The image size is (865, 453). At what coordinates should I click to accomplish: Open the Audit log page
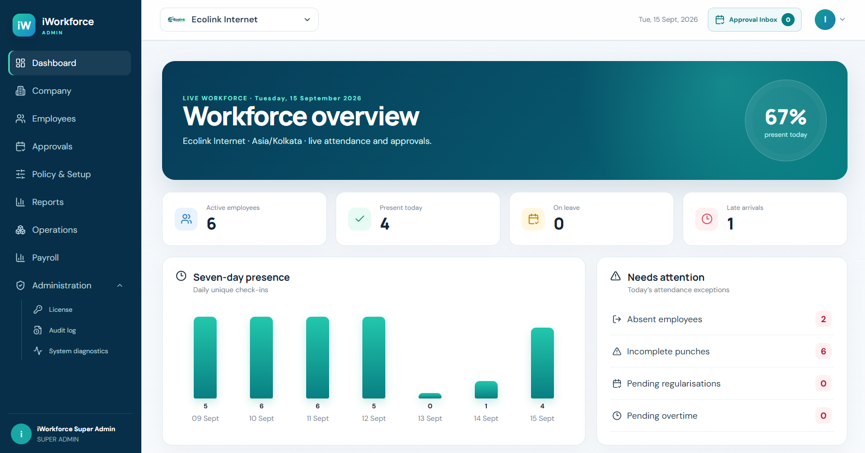point(79,330)
